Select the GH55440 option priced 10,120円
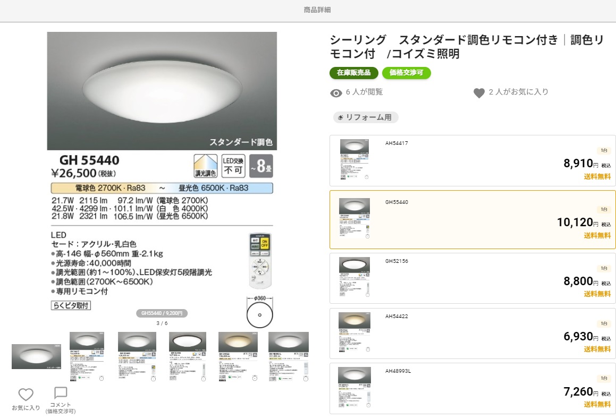616x419 pixels. pos(472,219)
